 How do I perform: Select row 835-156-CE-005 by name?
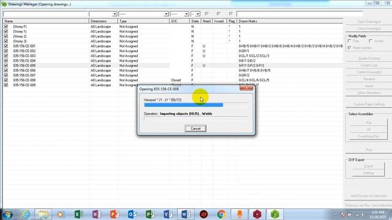pyautogui.click(x=24, y=65)
